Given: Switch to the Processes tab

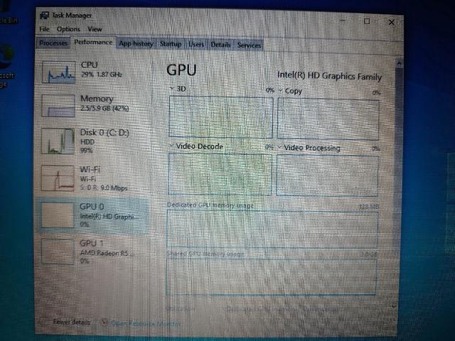Looking at the screenshot, I should point(53,43).
